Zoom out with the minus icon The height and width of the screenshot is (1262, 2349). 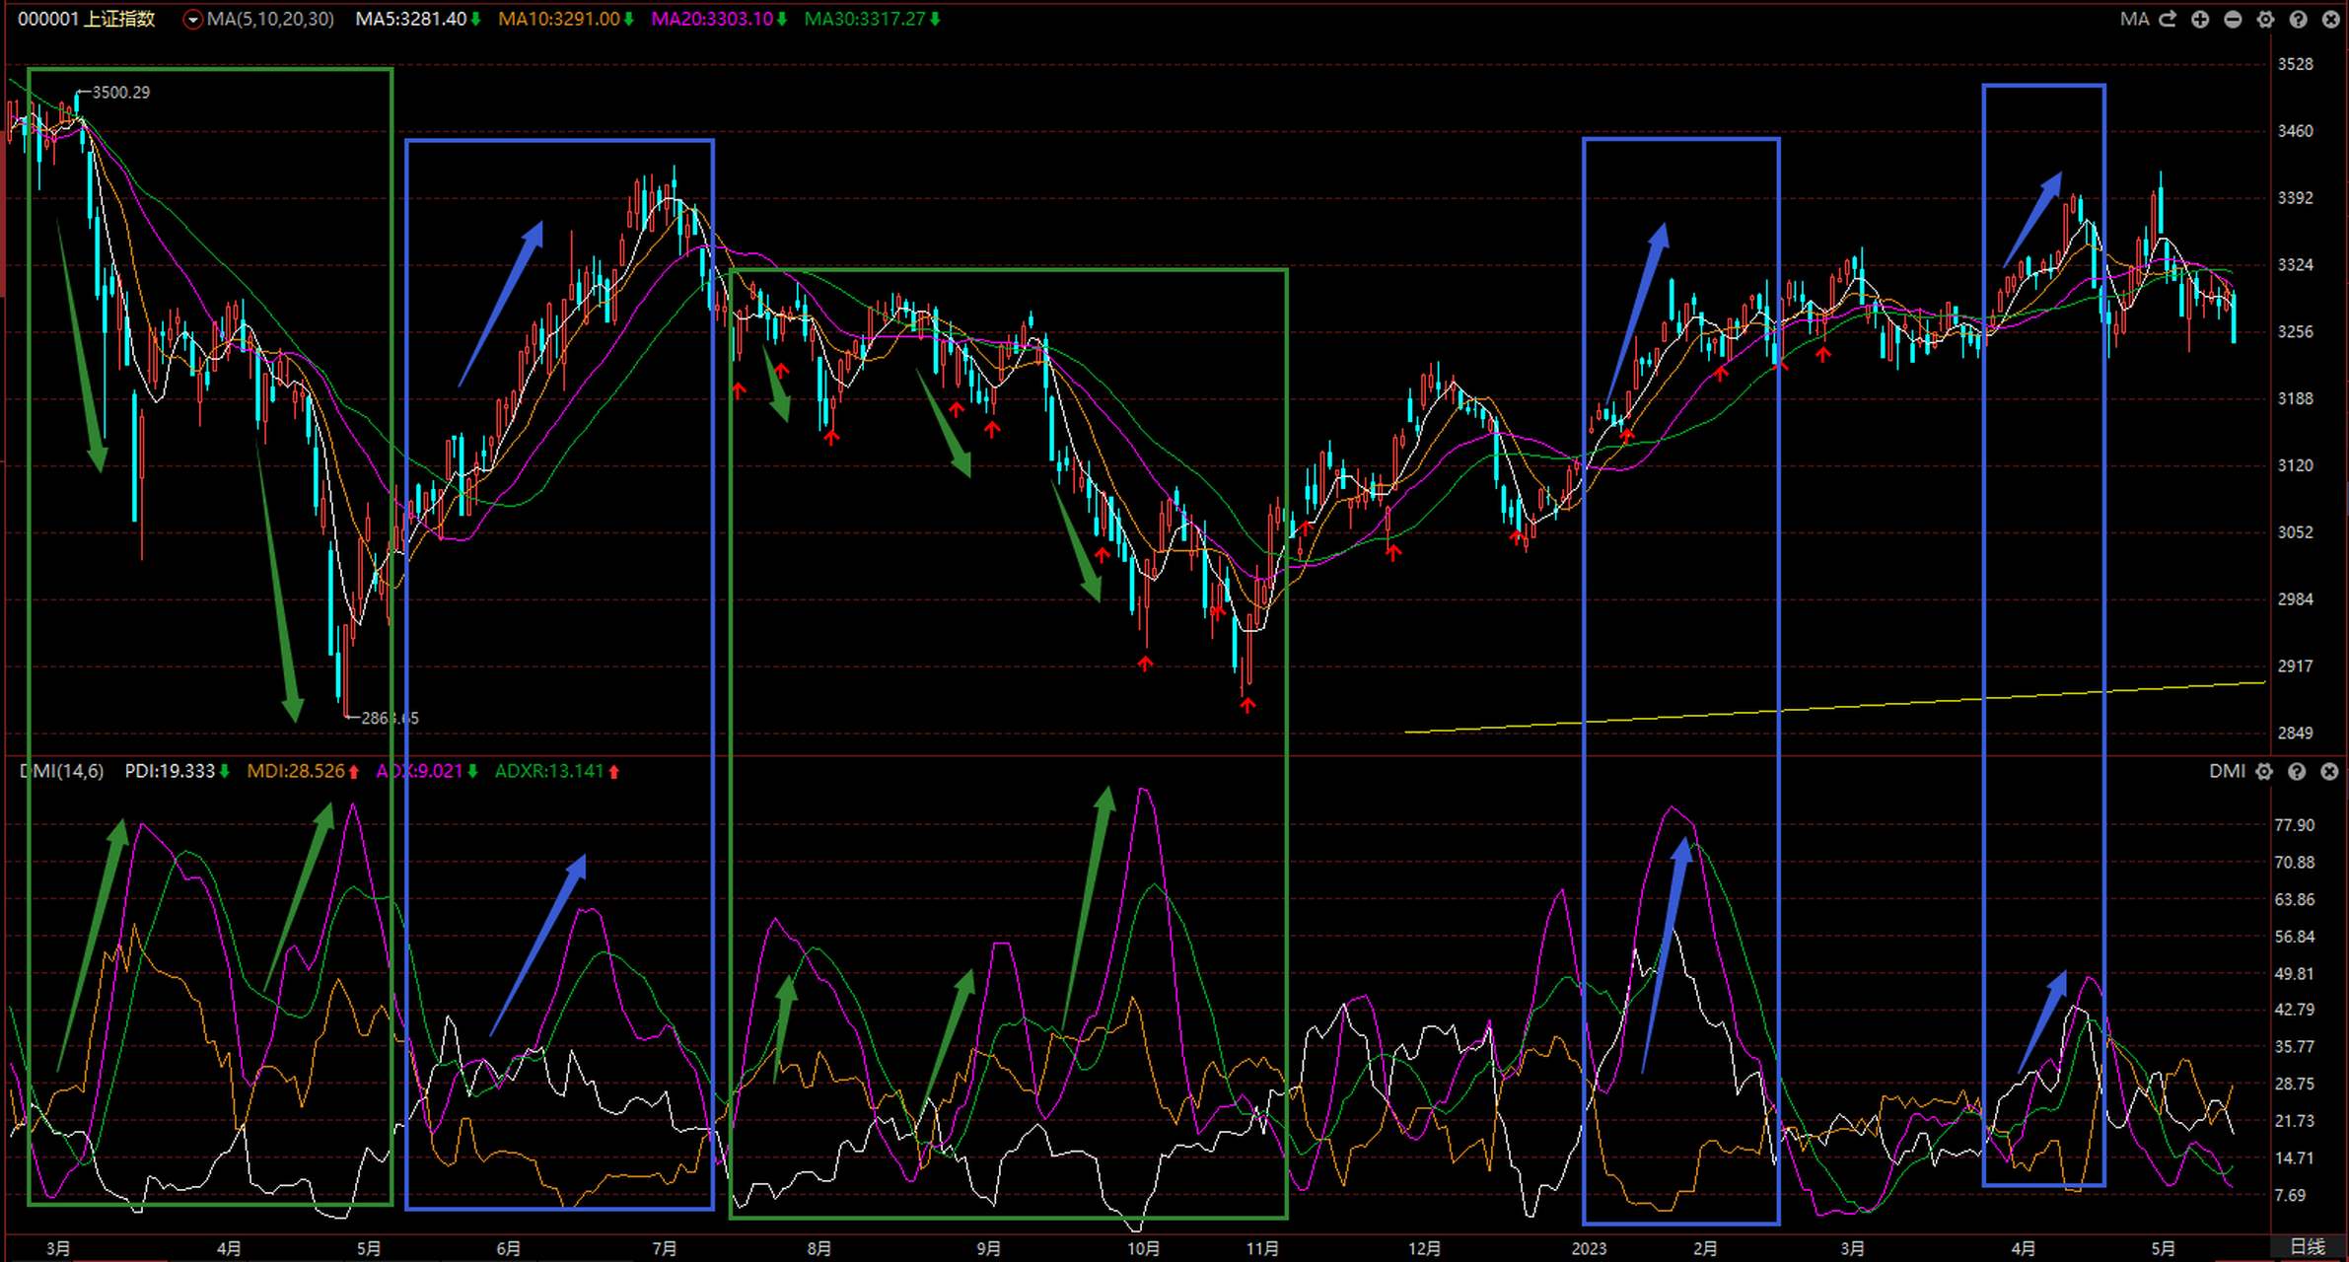tap(2233, 19)
